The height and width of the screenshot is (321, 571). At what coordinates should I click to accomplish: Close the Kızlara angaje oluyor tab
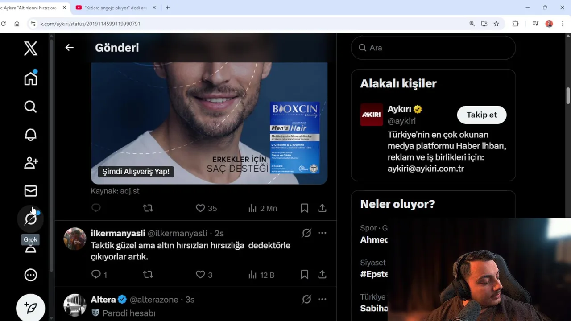(154, 8)
